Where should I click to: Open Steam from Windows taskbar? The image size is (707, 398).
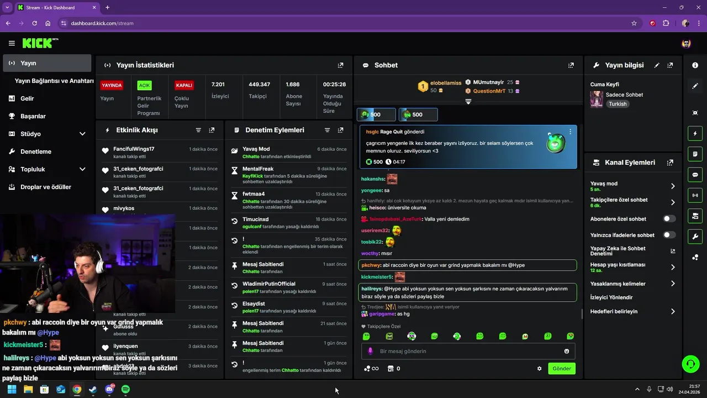pyautogui.click(x=93, y=389)
